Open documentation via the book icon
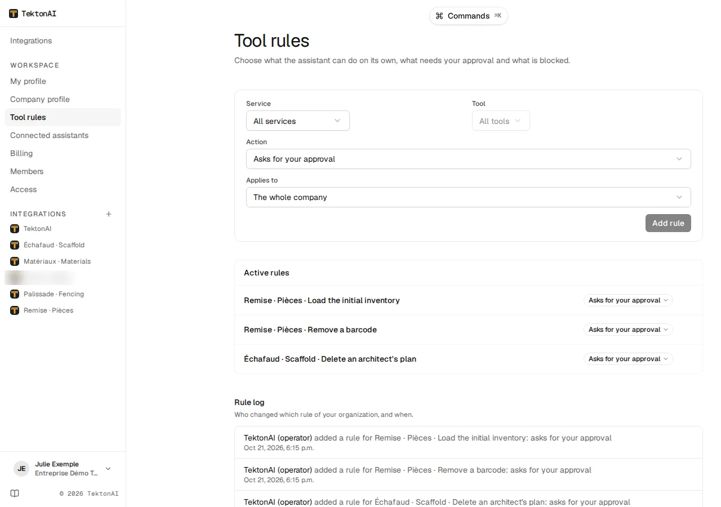 [15, 493]
